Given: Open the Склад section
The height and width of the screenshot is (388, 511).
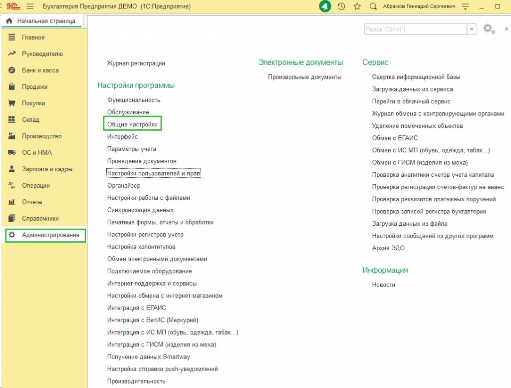Looking at the screenshot, I should click(x=30, y=120).
